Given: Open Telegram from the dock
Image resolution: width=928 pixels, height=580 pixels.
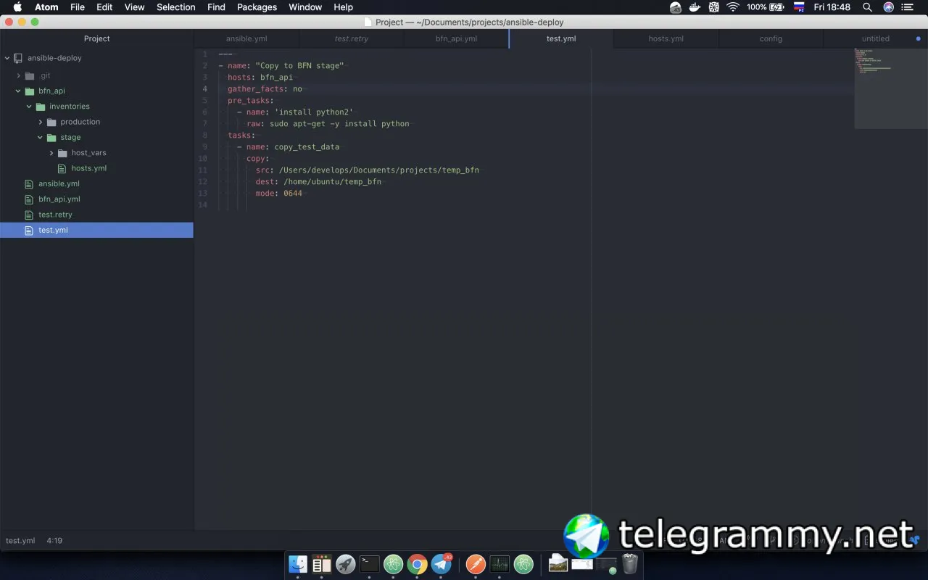Looking at the screenshot, I should (x=441, y=563).
